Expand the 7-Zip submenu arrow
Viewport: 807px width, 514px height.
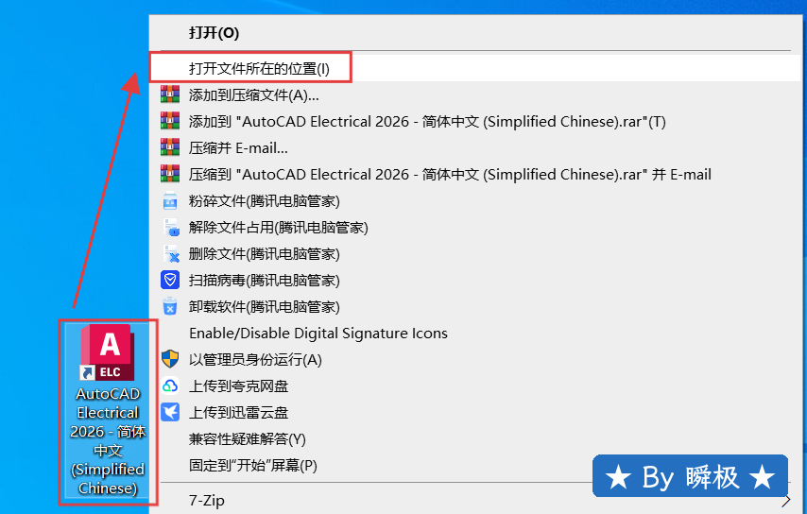coord(786,501)
